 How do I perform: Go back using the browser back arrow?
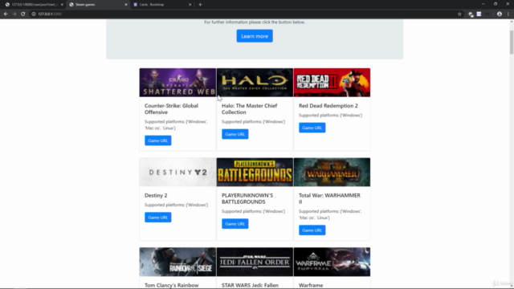[6, 14]
